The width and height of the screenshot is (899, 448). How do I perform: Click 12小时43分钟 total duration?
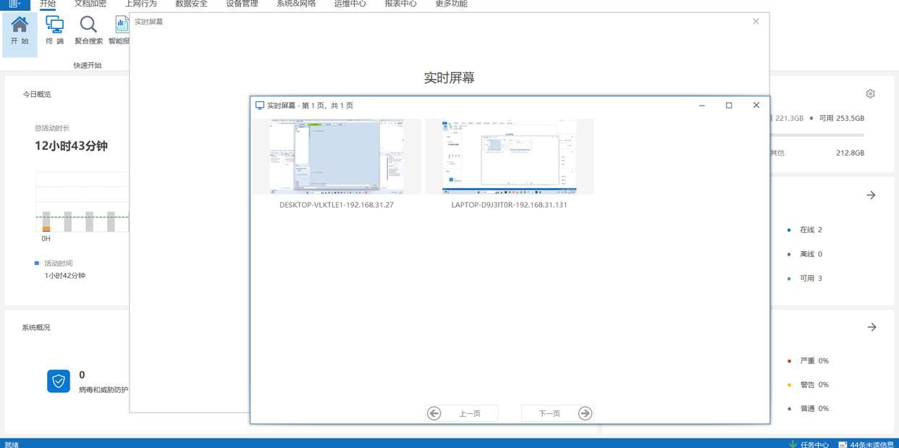(71, 145)
